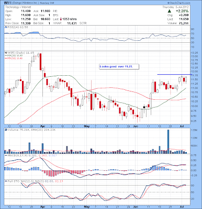Click the Bid price 10.660

[x=46, y=19]
